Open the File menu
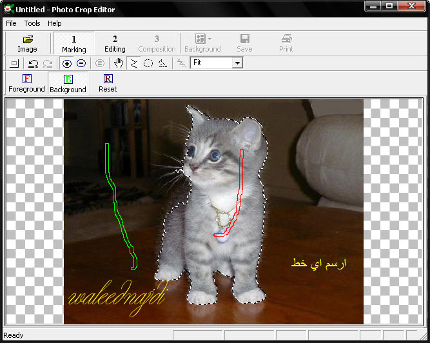The height and width of the screenshot is (343, 430). (x=11, y=23)
